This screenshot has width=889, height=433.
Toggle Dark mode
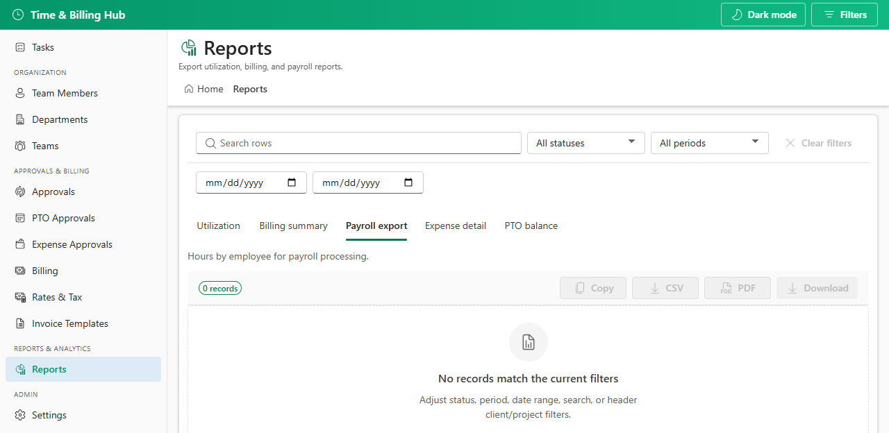coord(763,15)
